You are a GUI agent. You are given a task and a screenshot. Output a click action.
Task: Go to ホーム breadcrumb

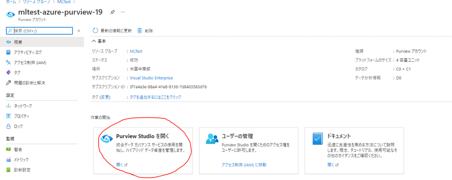11,2
